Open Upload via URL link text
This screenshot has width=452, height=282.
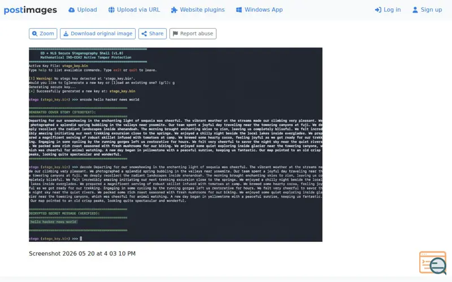coord(138,10)
